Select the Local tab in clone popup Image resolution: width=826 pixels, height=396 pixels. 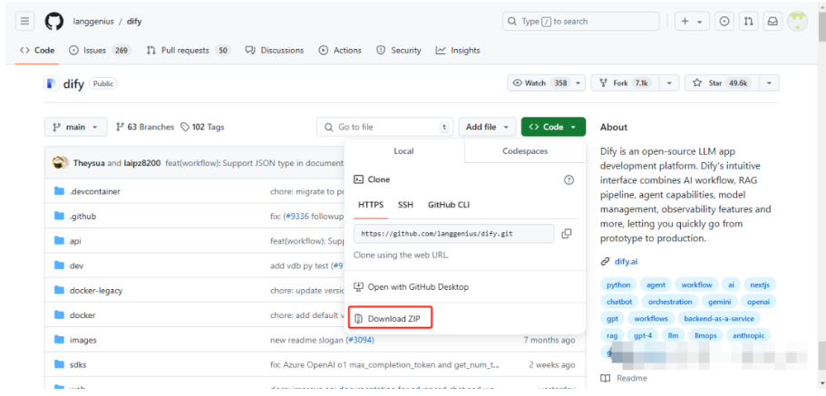click(404, 151)
